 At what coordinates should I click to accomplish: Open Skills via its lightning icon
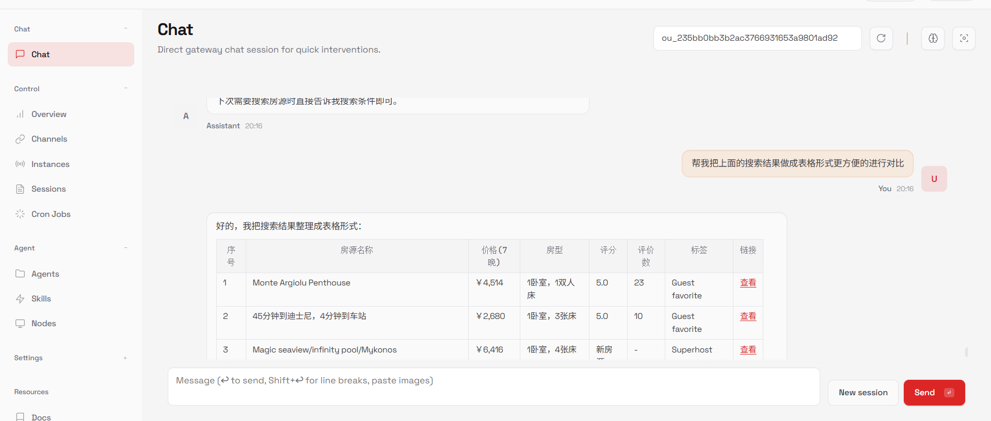[x=20, y=299]
